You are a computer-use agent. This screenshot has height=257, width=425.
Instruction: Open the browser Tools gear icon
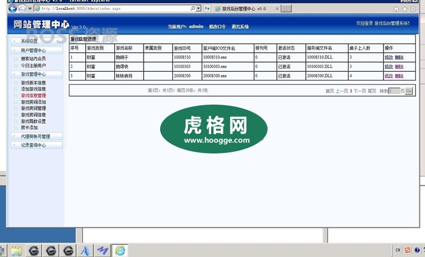413,9
